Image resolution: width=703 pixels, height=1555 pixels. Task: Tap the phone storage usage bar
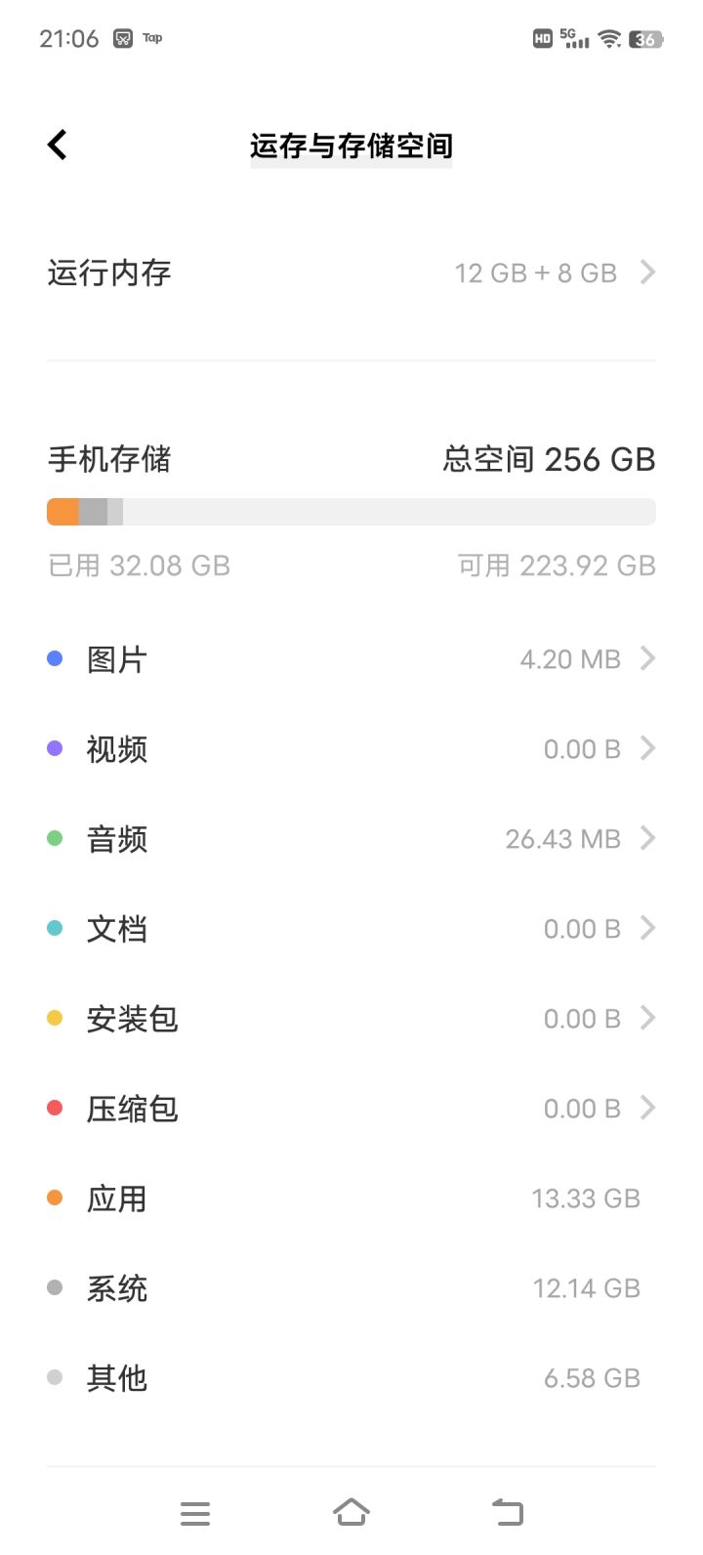pyautogui.click(x=351, y=512)
